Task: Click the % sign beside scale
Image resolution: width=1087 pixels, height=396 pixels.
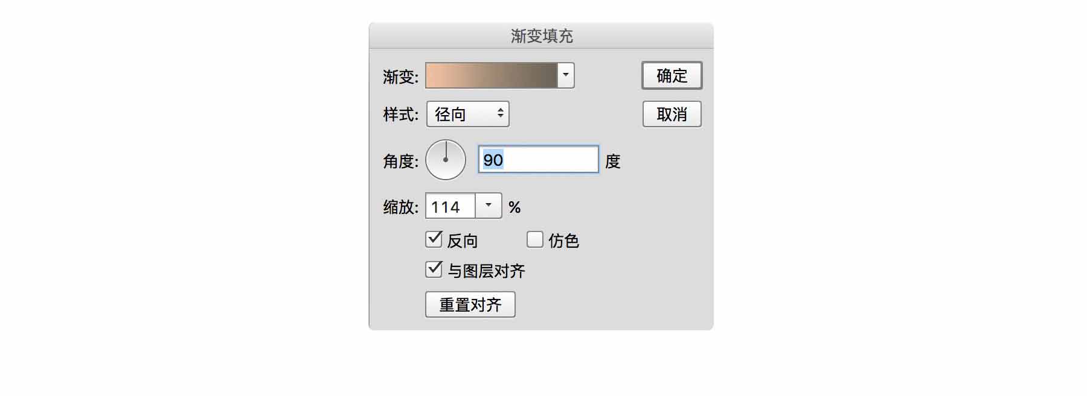Action: [x=515, y=208]
